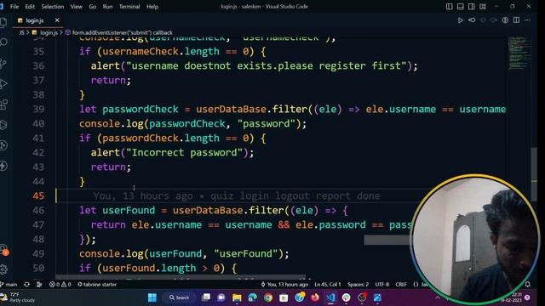545x306 pixels.
Task: Open File Explorer from the taskbar
Action: [237, 297]
